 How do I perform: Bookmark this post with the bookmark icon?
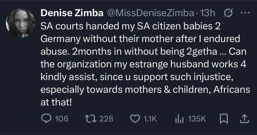[224, 119]
